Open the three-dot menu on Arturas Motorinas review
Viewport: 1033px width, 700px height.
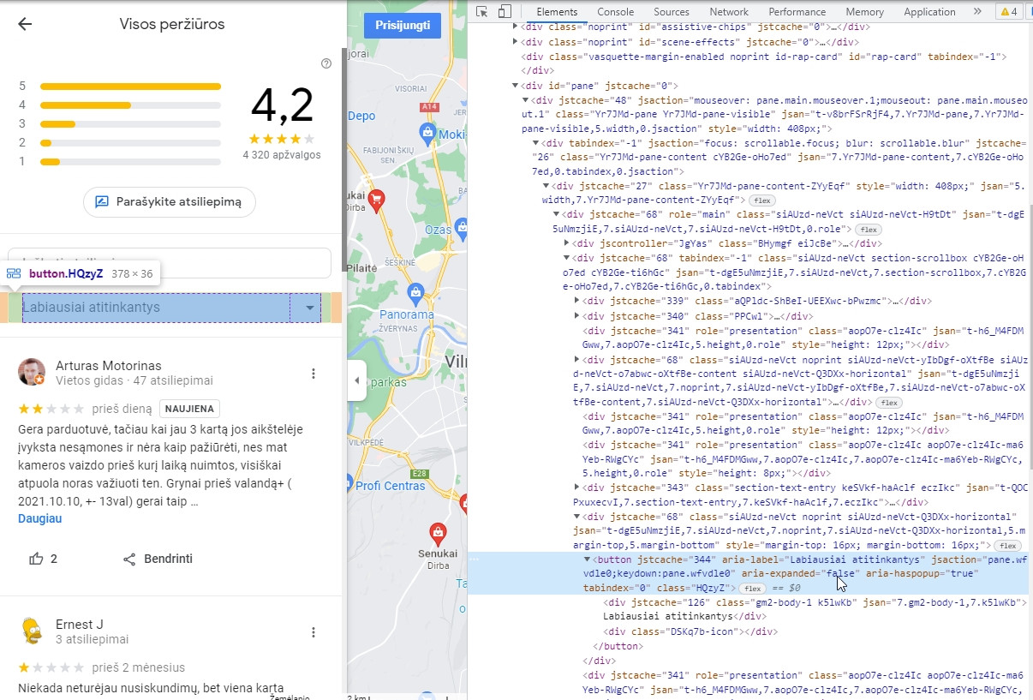(313, 374)
